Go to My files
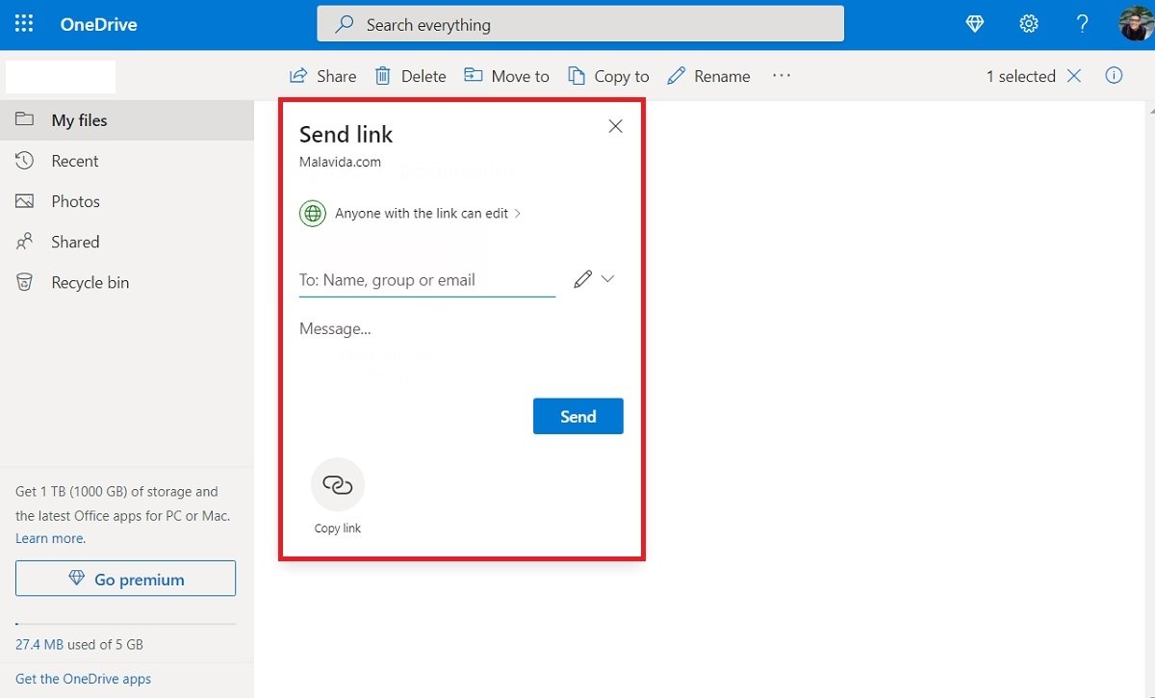This screenshot has height=698, width=1155. click(127, 120)
